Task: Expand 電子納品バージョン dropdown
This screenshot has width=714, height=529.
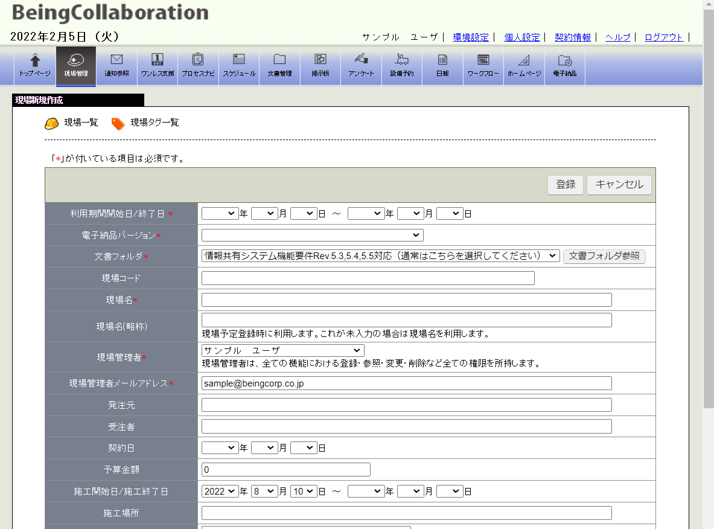Action: coord(313,235)
